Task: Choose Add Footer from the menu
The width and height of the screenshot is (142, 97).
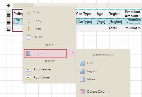Action: (x=49, y=77)
